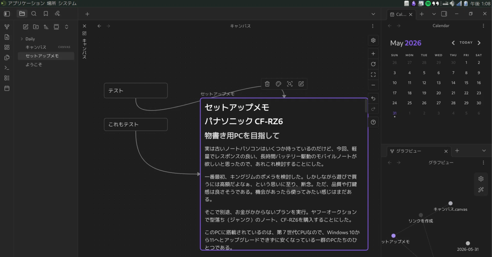The image size is (492, 257).
Task: Close the グラフビュー tab
Action: coord(446,151)
